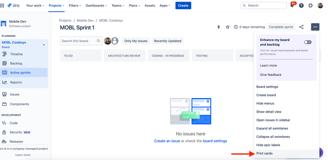
Task: Click the Jira logo
Action: [13, 6]
